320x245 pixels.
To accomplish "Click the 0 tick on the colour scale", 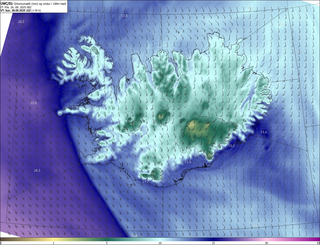I will coord(1,243).
